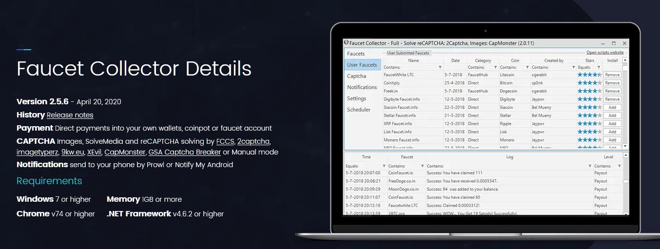
Task: Open the Category column filter icon
Action: [x=496, y=67]
